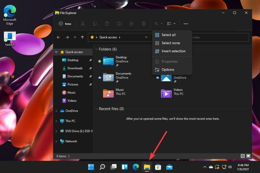Open the See more three-dots menu
Image resolution: width=260 pixels, height=173 pixels.
coord(186,24)
